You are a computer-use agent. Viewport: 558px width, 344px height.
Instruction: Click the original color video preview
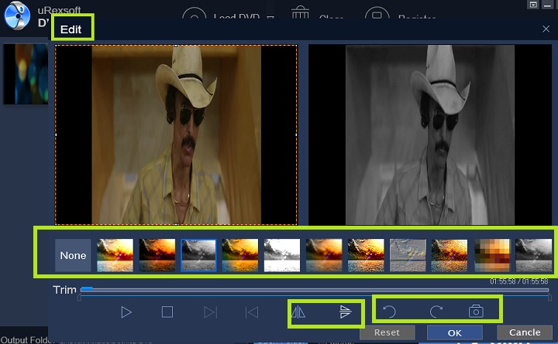(176, 135)
